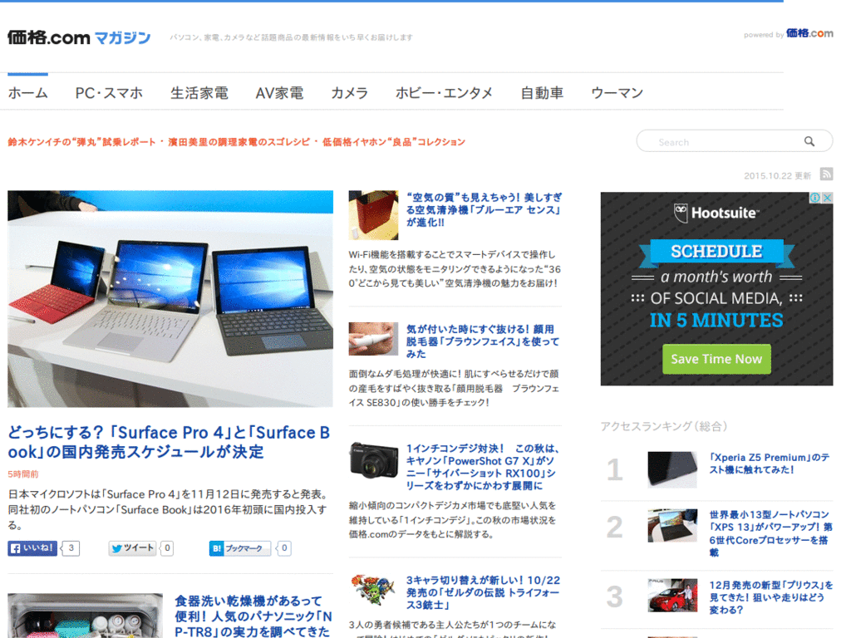Click Save Time Now button
851x638 pixels.
716,359
